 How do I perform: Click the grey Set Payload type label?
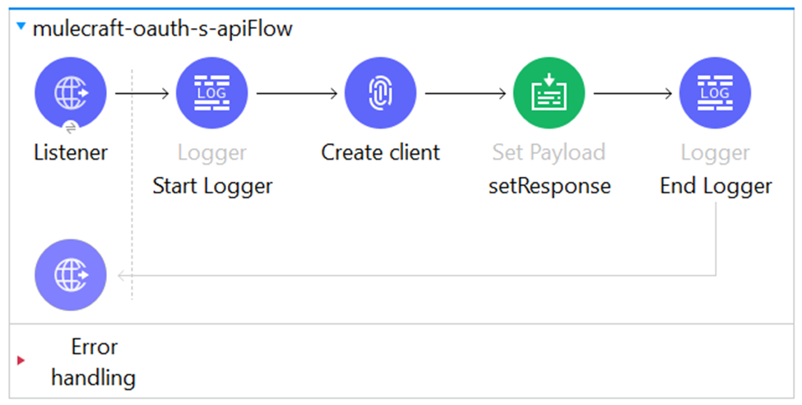tap(549, 152)
